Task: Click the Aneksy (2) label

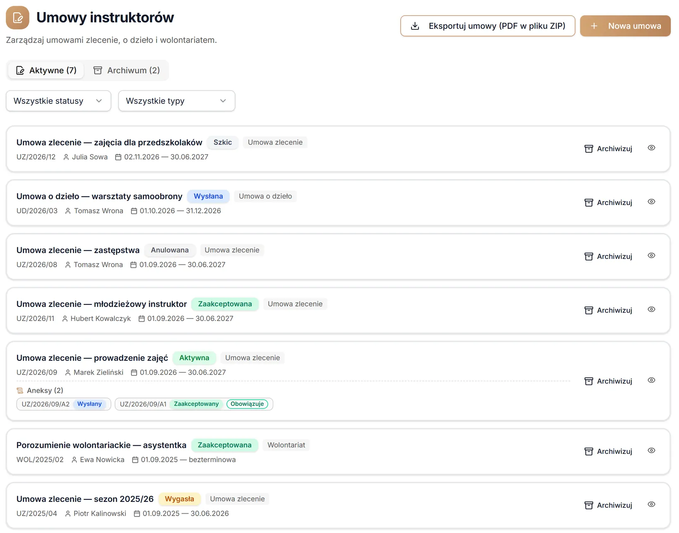Action: 40,391
